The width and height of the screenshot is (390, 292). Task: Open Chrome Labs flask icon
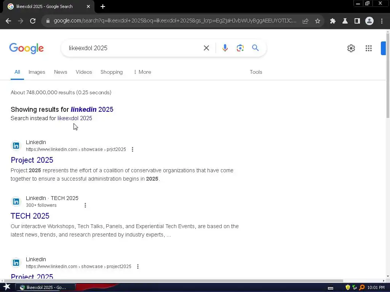coord(345,21)
